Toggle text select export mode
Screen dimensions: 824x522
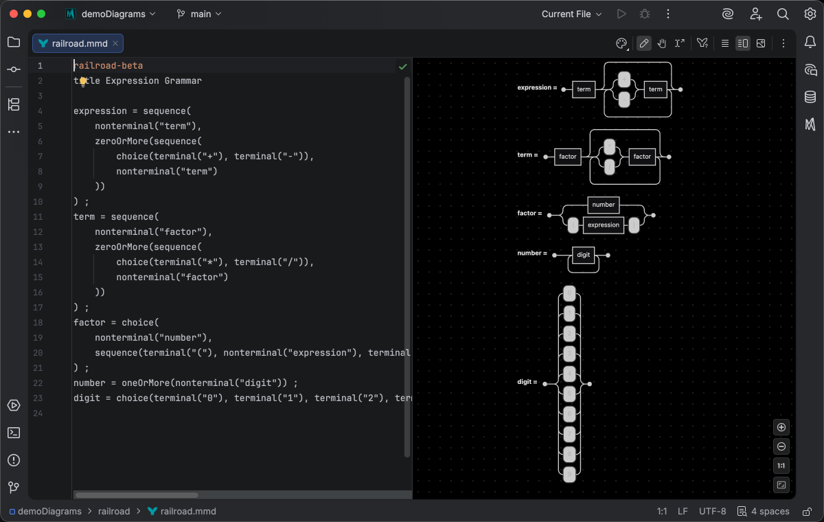tap(680, 43)
